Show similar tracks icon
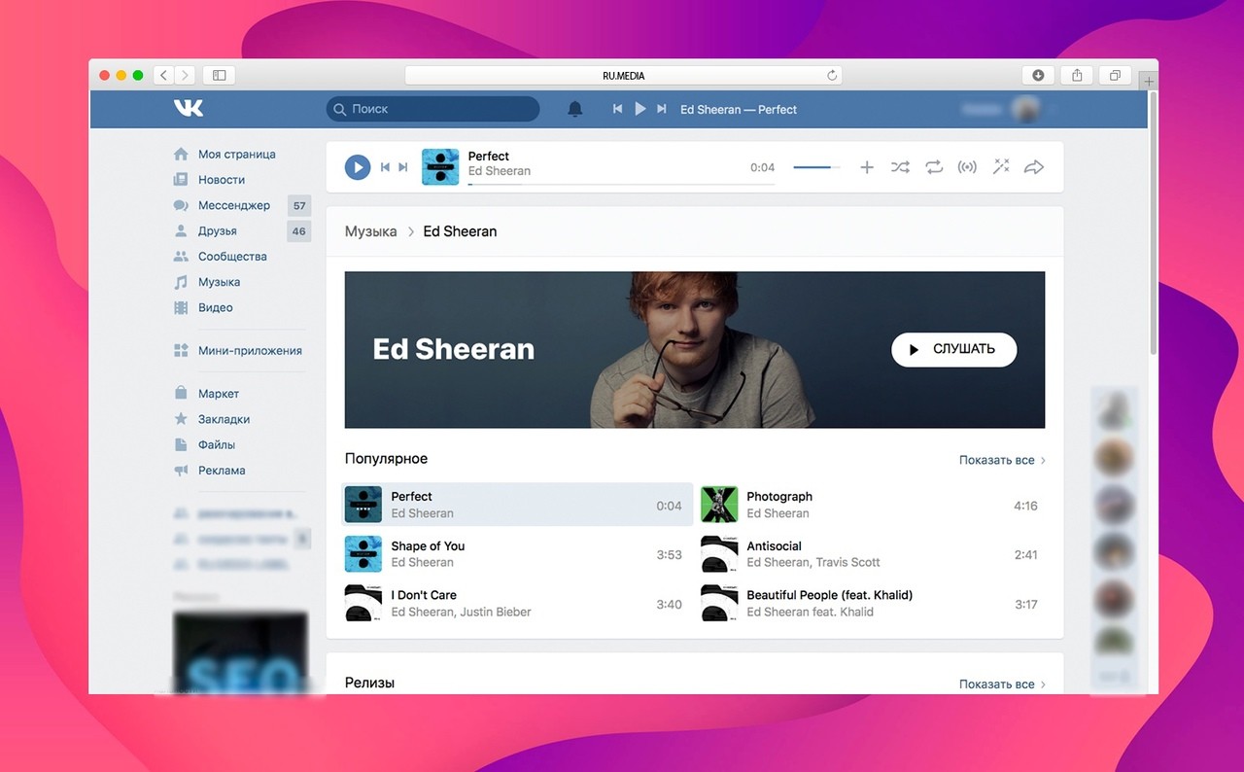Viewport: 1244px width, 772px height. 1001,167
